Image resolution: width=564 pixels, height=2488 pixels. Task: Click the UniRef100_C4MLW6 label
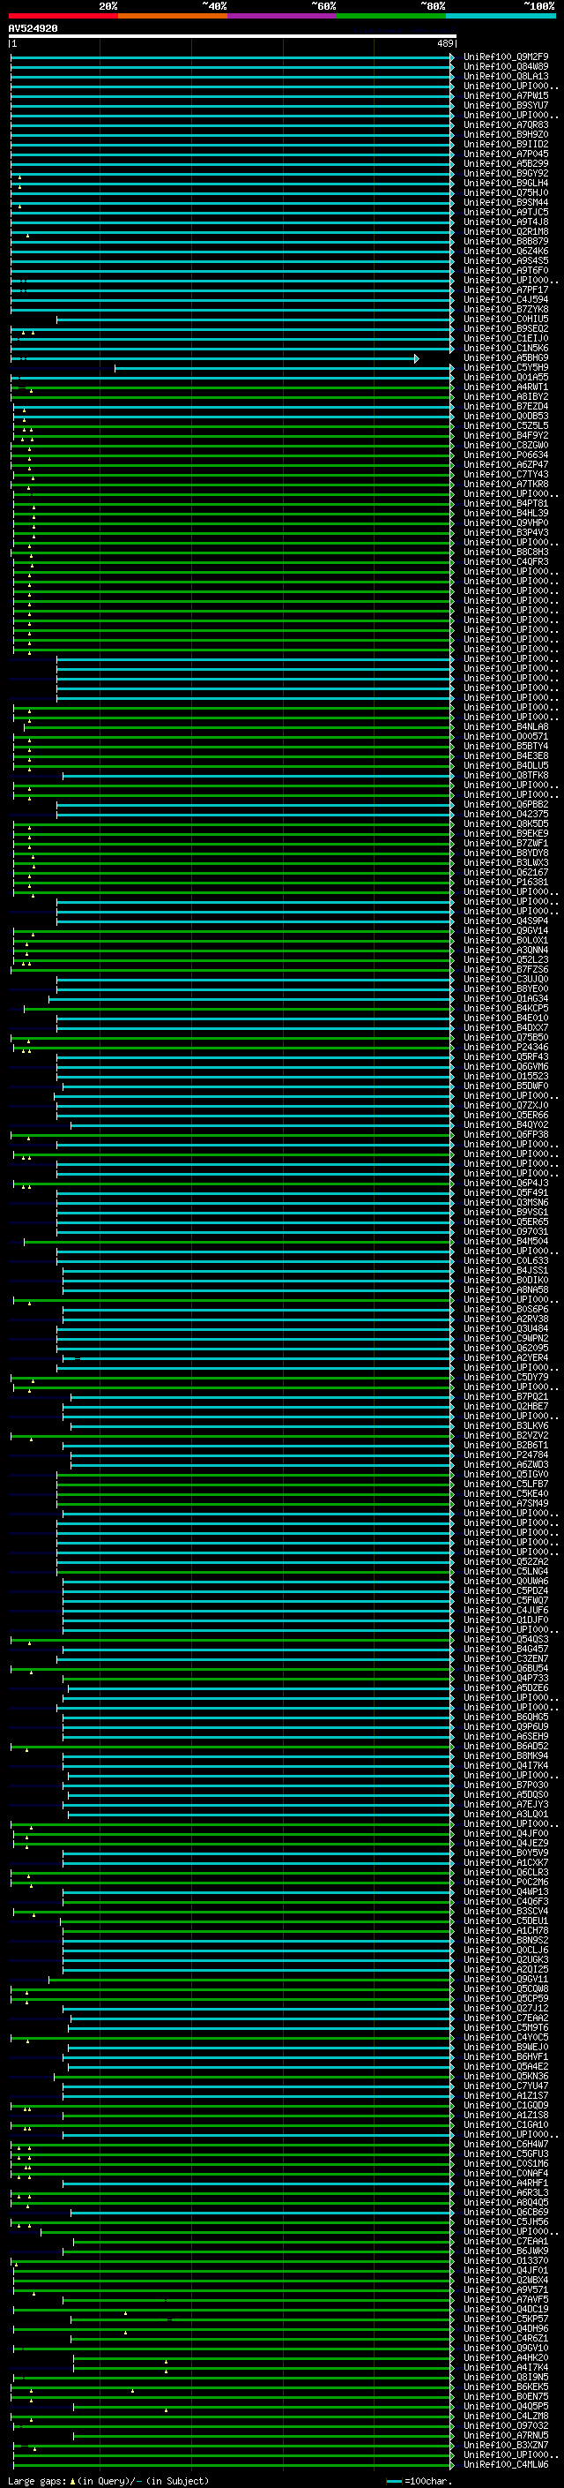tap(506, 2464)
